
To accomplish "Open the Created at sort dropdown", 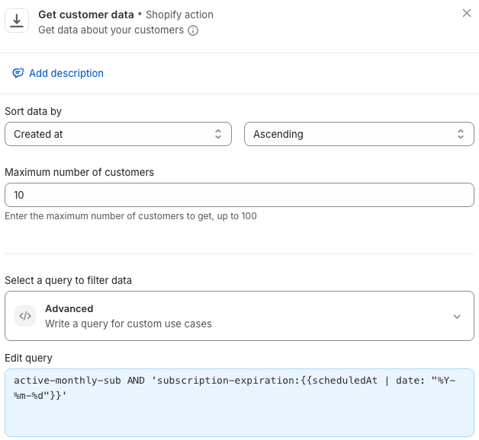I will coord(118,134).
